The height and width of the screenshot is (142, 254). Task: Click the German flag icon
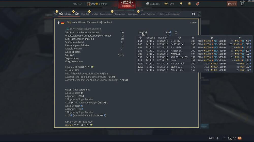62,23
